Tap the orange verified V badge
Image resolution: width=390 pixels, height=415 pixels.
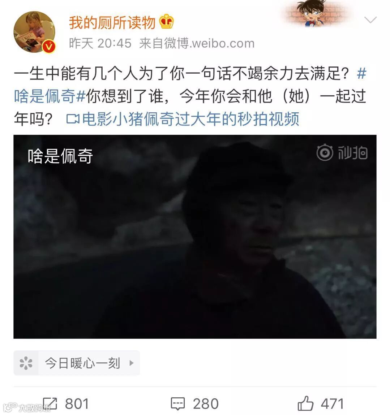tap(49, 47)
